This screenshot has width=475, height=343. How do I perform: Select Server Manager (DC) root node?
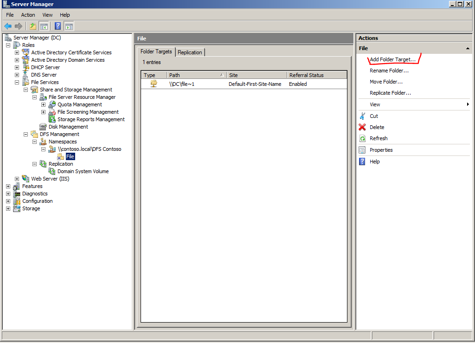point(37,38)
